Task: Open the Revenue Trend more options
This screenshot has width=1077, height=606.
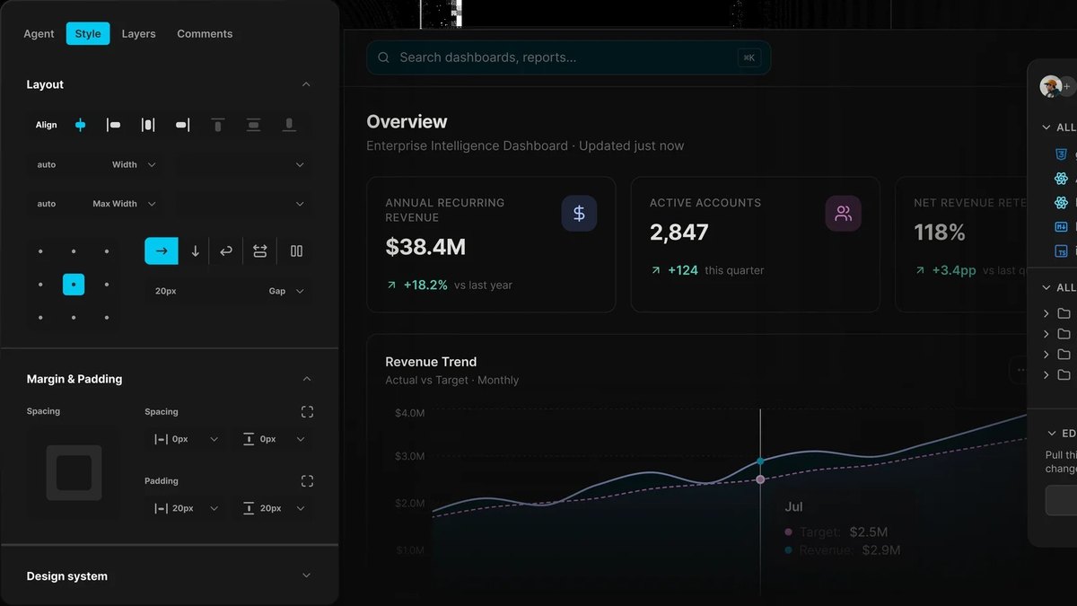Action: 1020,369
